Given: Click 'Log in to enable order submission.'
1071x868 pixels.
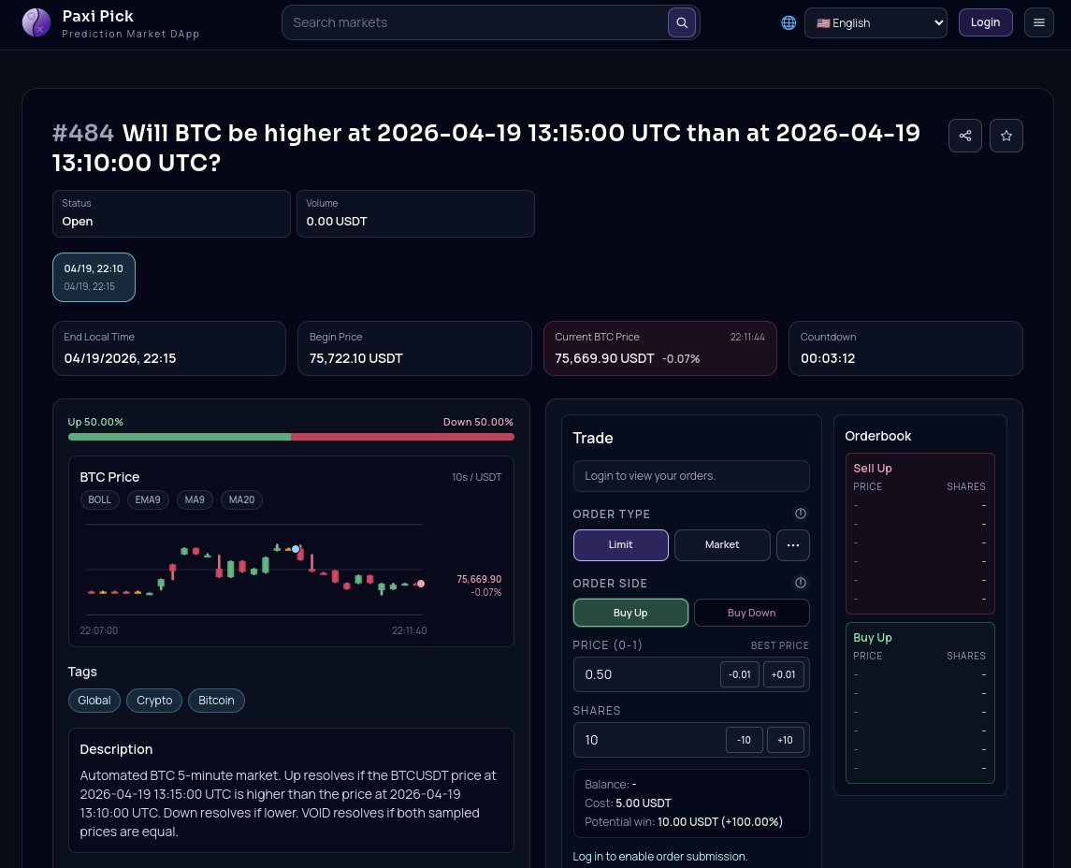Looking at the screenshot, I should 659,857.
